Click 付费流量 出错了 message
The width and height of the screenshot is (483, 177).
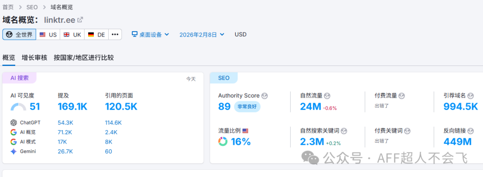pyautogui.click(x=381, y=106)
